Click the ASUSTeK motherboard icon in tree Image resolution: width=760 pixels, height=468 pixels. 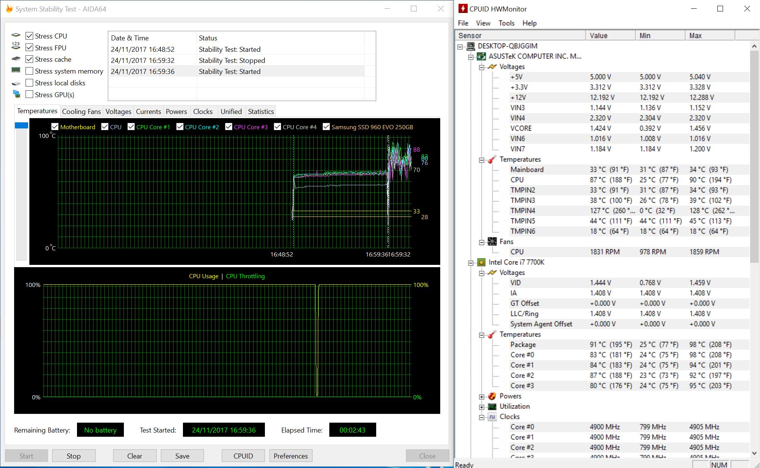[x=482, y=56]
